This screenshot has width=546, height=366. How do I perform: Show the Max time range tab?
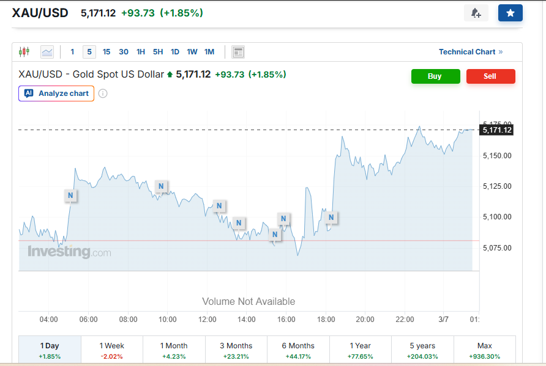[484, 350]
